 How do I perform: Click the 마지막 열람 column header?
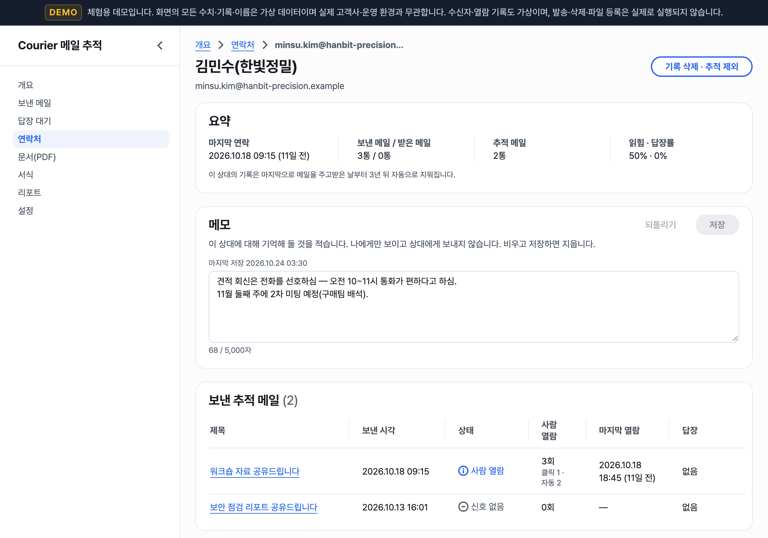click(619, 430)
